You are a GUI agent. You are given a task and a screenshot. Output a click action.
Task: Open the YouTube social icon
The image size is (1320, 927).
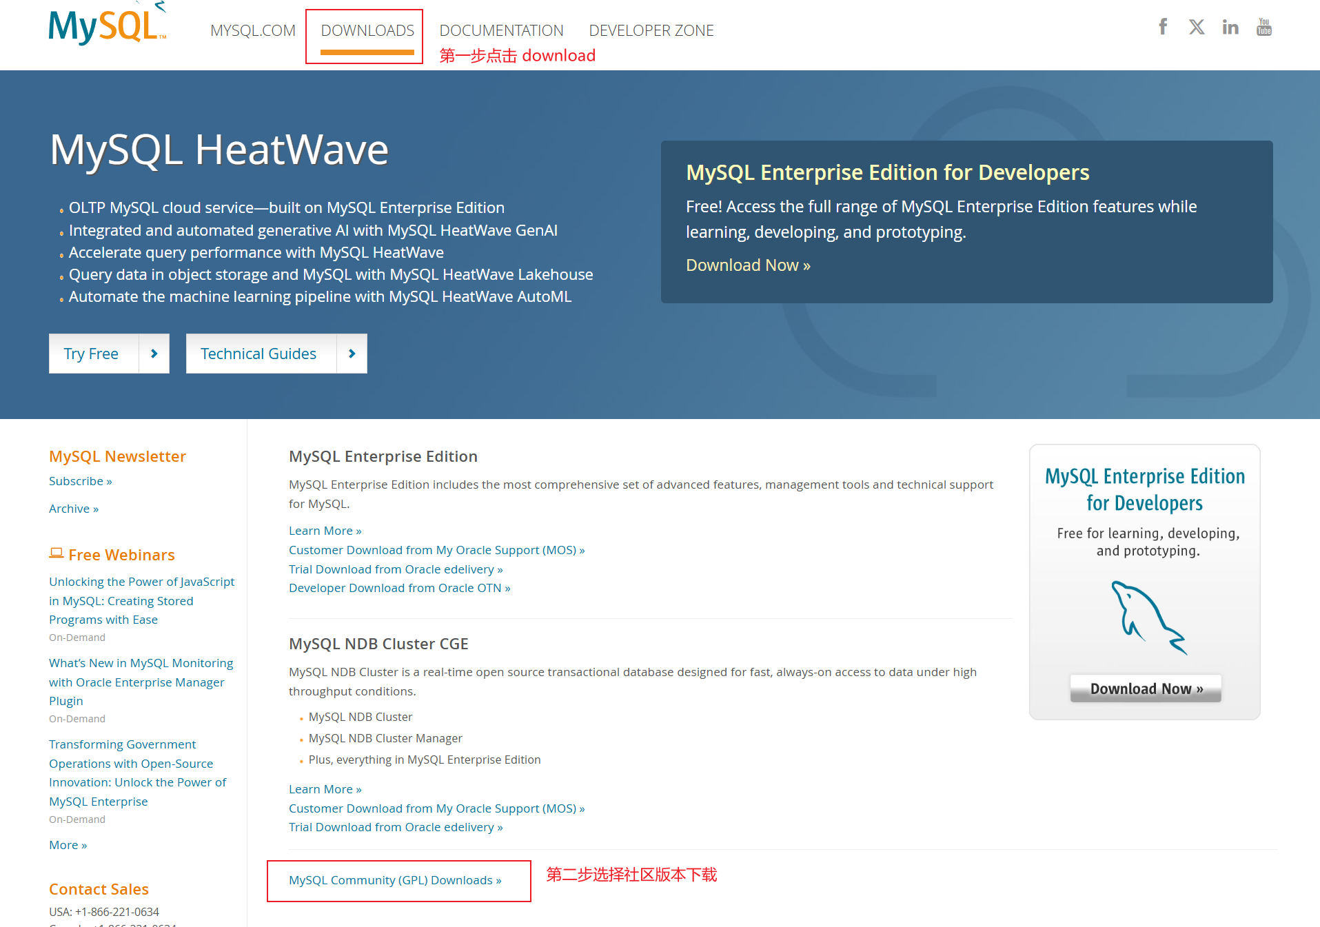click(1264, 27)
